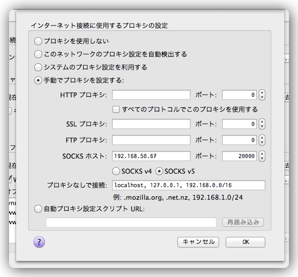
Task: Click the SSL プロキシ address field
Action: point(151,124)
